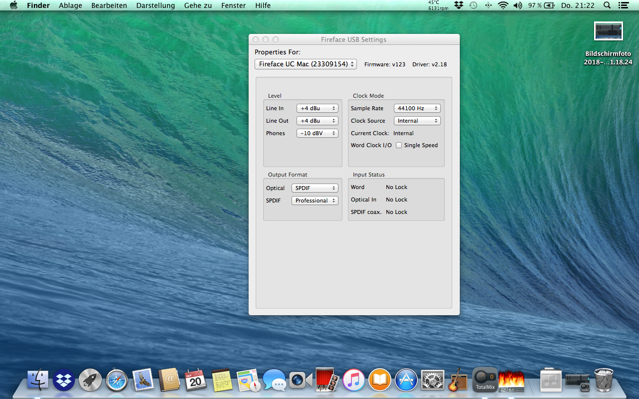Open the Trash in the Dock
The width and height of the screenshot is (639, 399).
(604, 380)
